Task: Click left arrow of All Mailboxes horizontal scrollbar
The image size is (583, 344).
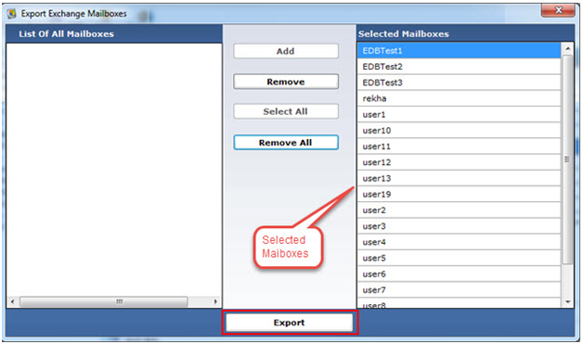Action: click(x=13, y=301)
